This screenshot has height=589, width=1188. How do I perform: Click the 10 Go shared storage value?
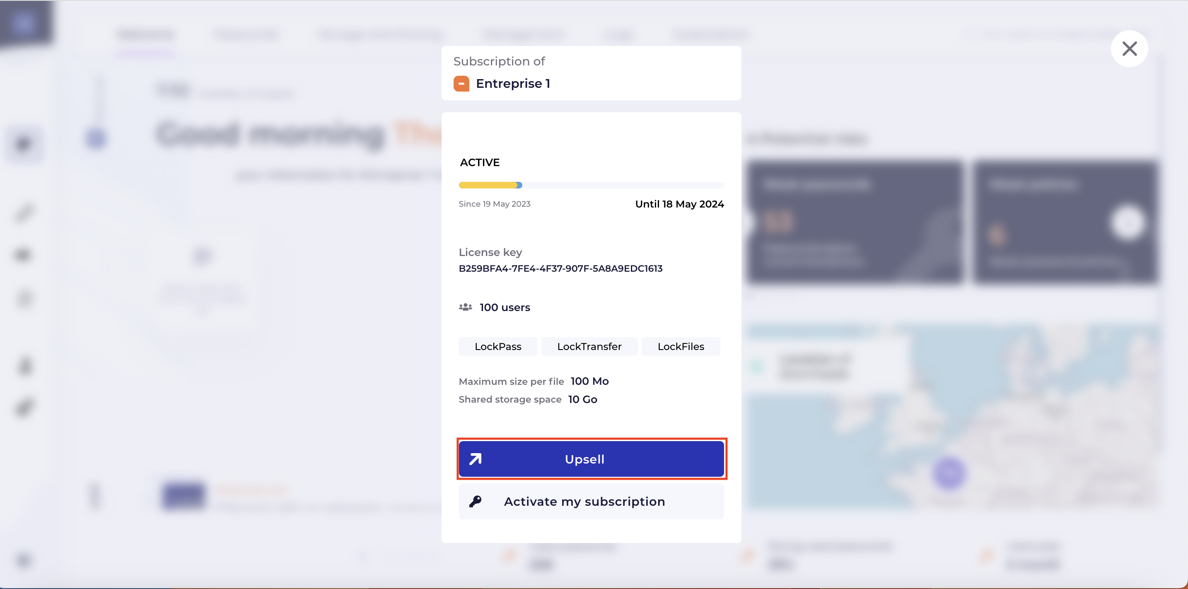coord(582,399)
